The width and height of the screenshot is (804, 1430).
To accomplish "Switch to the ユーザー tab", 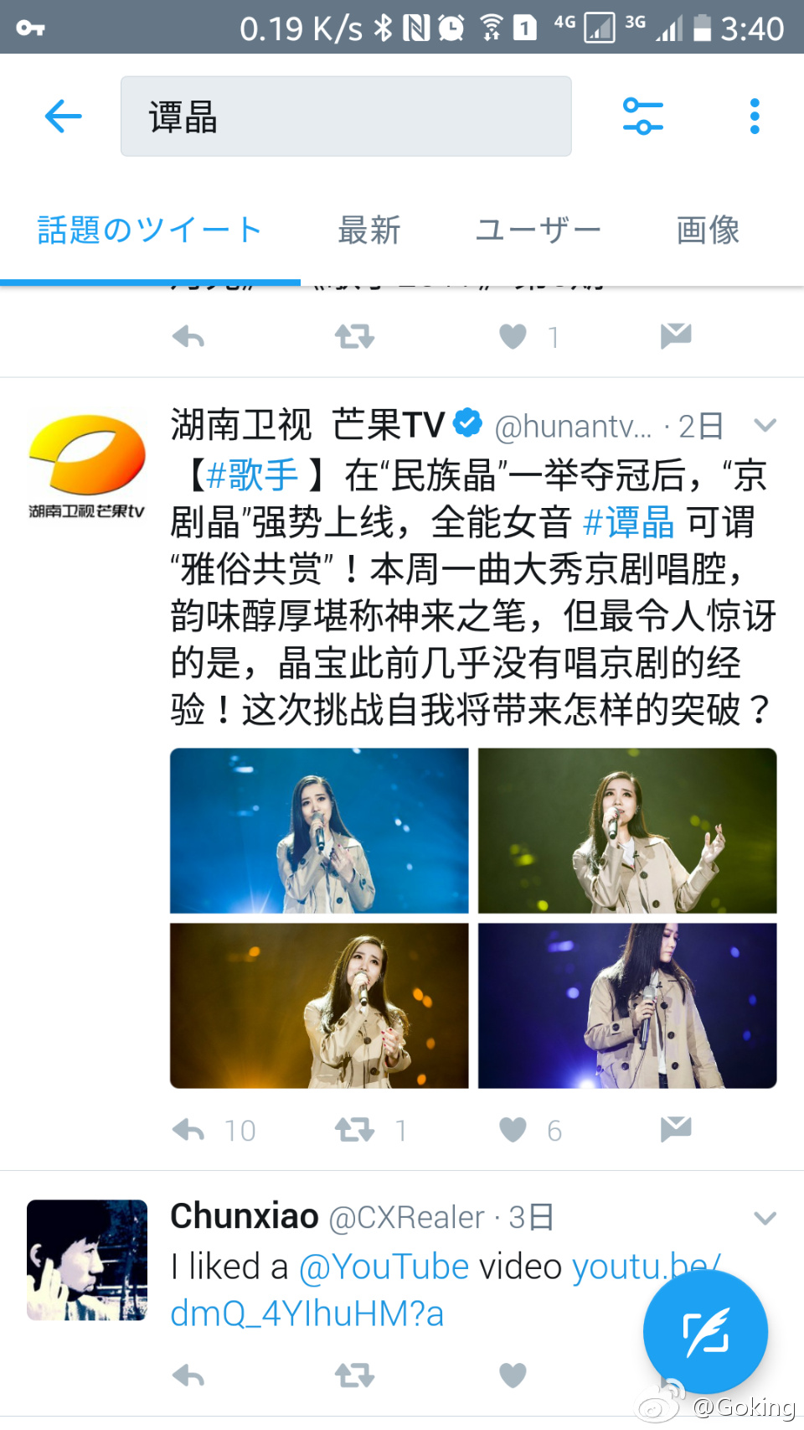I will pos(538,229).
